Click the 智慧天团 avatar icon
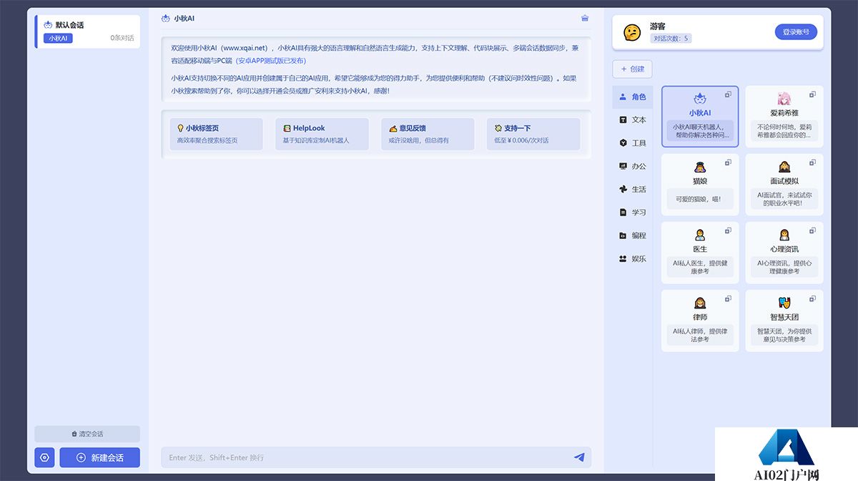The width and height of the screenshot is (858, 481). [784, 303]
